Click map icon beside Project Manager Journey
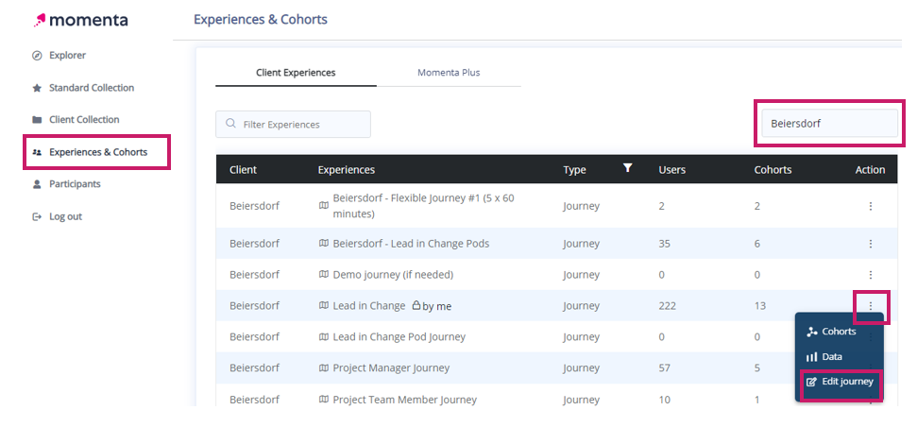This screenshot has width=917, height=427. 323,367
